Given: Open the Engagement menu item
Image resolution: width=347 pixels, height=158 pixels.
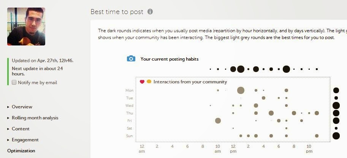Looking at the screenshot, I should pos(25,140).
